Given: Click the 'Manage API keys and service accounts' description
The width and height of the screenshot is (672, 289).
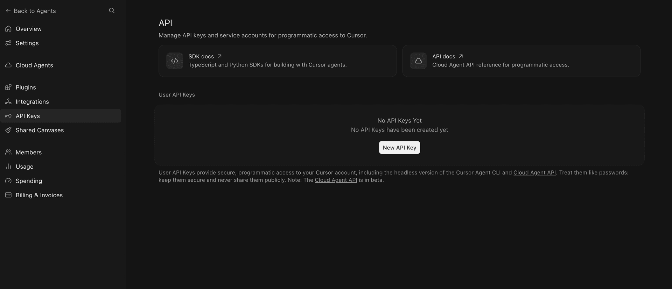Looking at the screenshot, I should (x=262, y=35).
